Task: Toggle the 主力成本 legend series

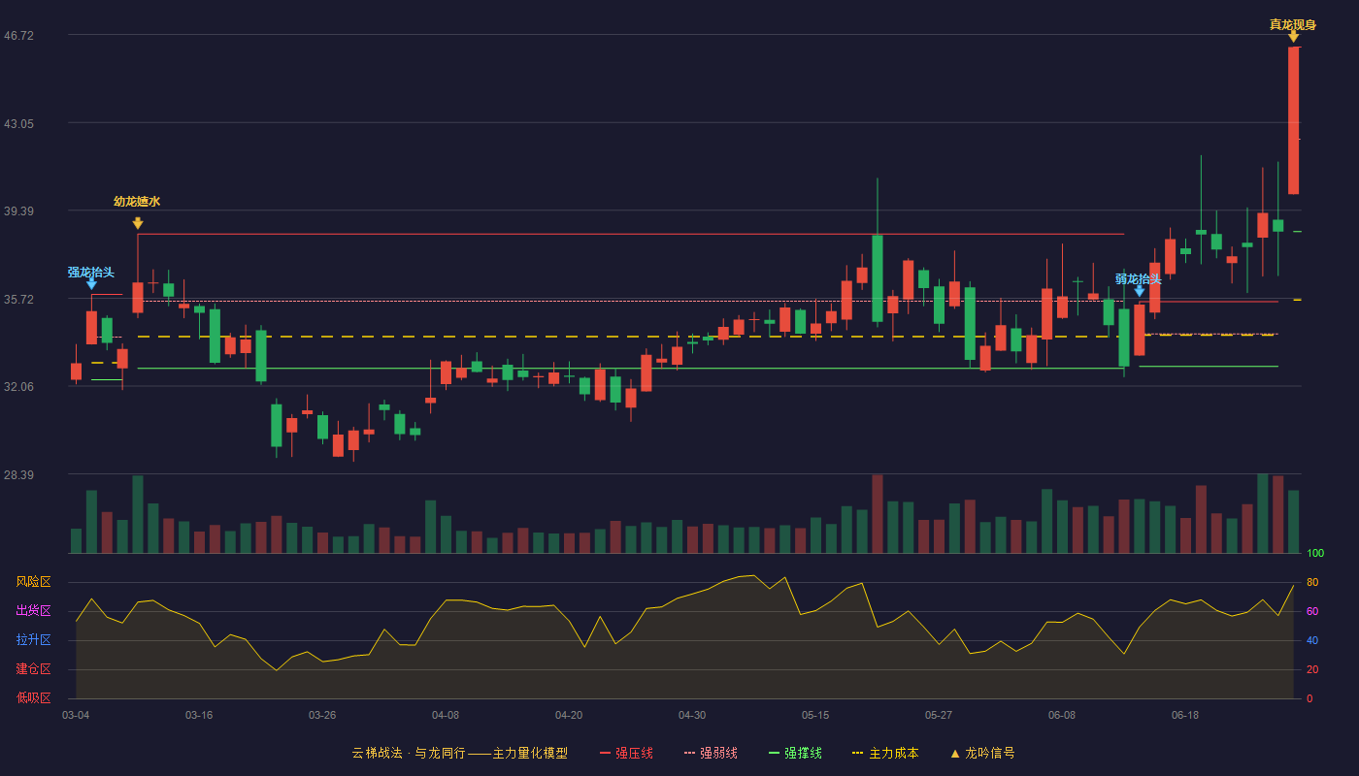Action: (885, 753)
